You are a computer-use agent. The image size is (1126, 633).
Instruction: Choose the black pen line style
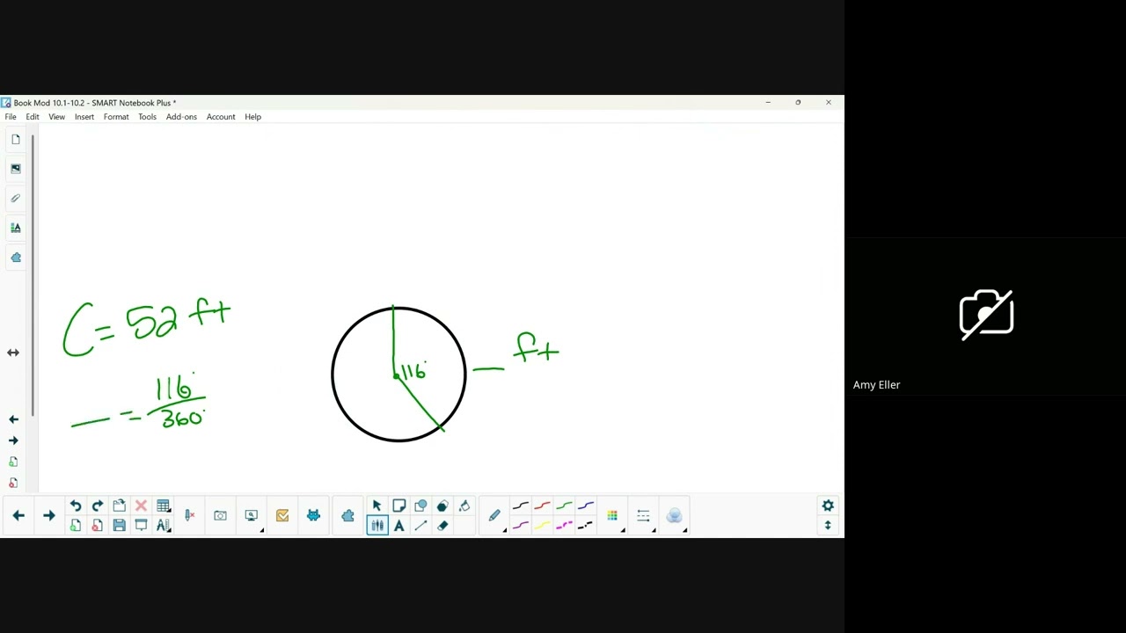[x=521, y=506]
